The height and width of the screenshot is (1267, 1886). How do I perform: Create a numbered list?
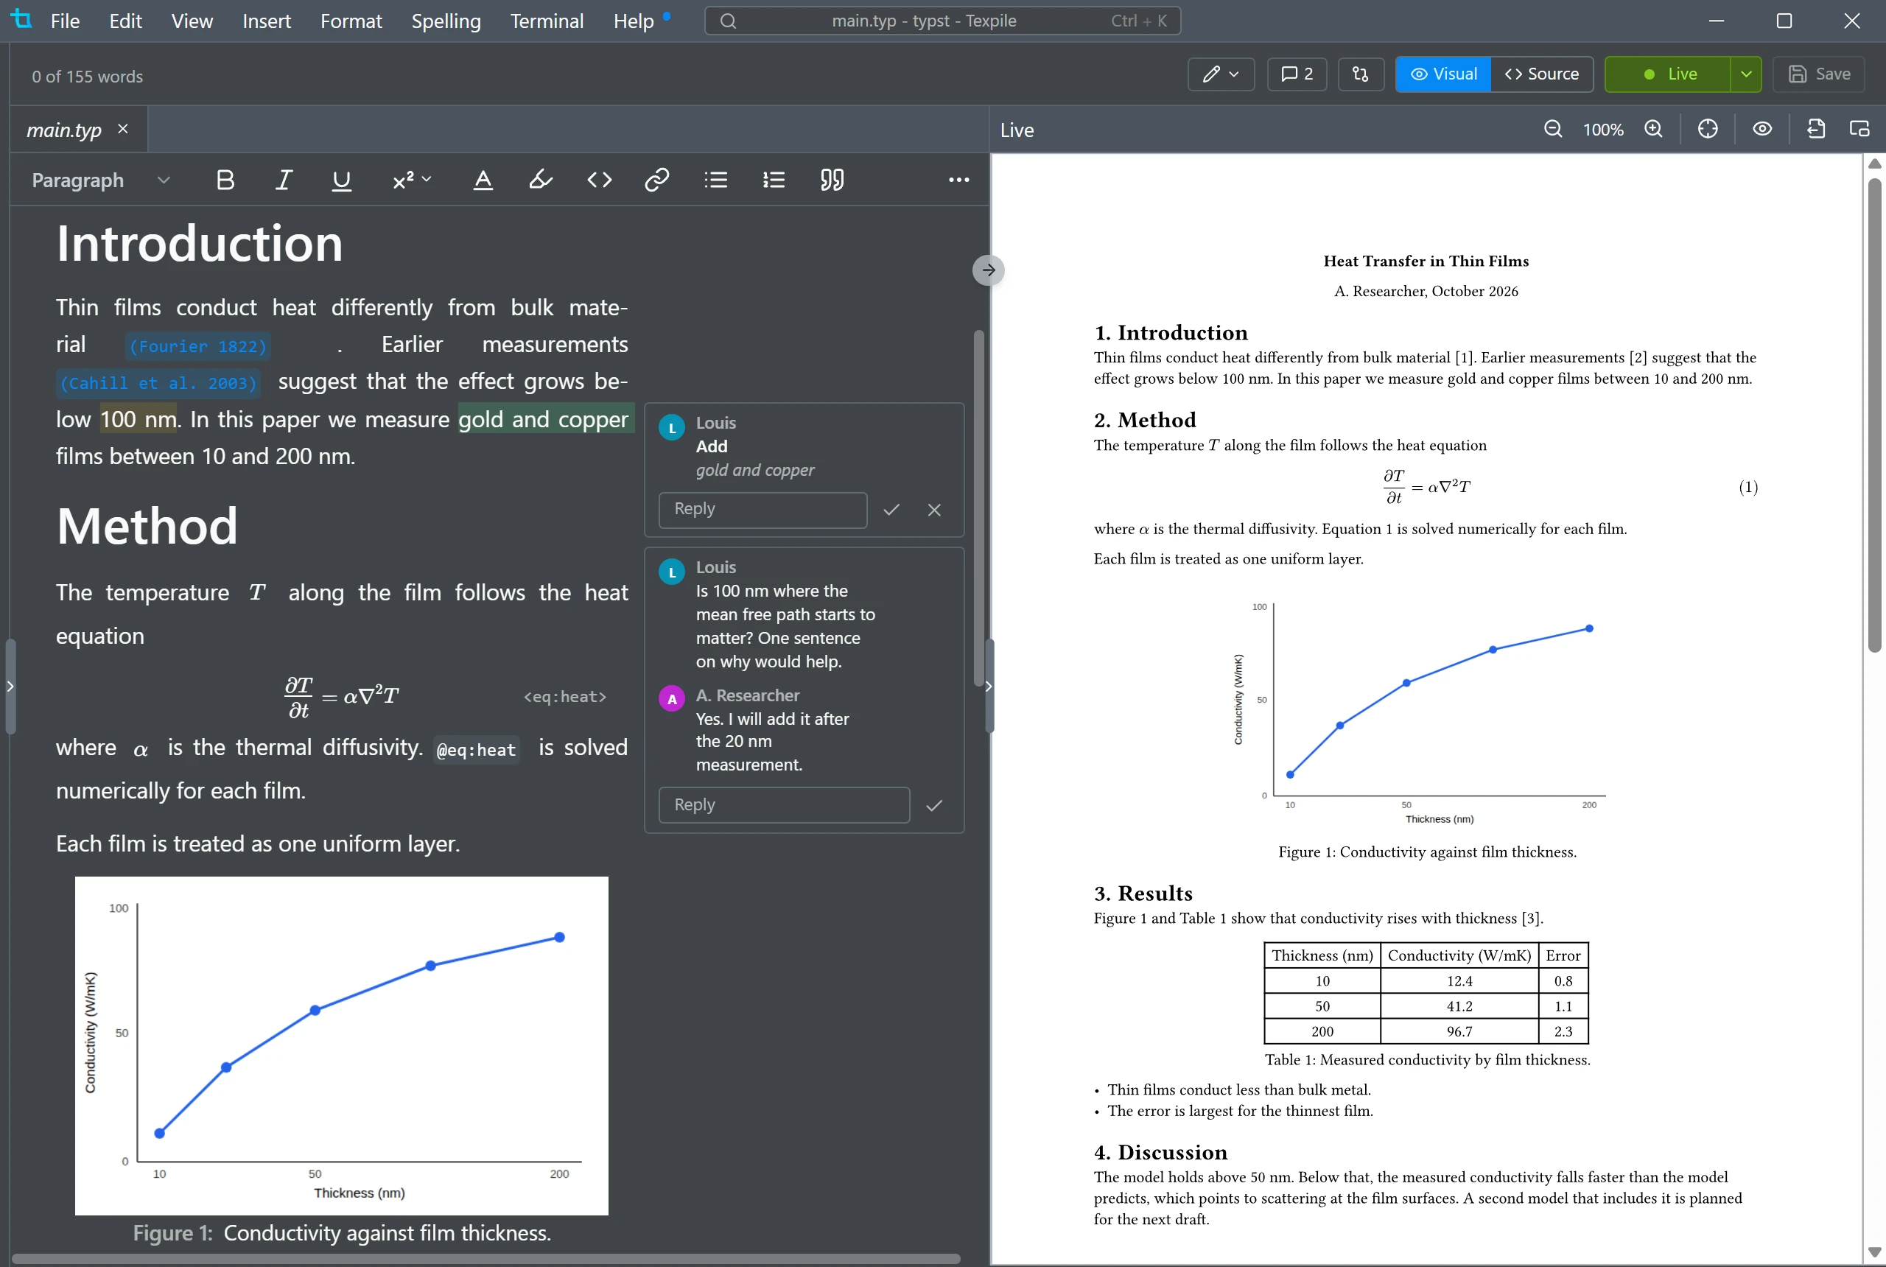[x=774, y=180]
